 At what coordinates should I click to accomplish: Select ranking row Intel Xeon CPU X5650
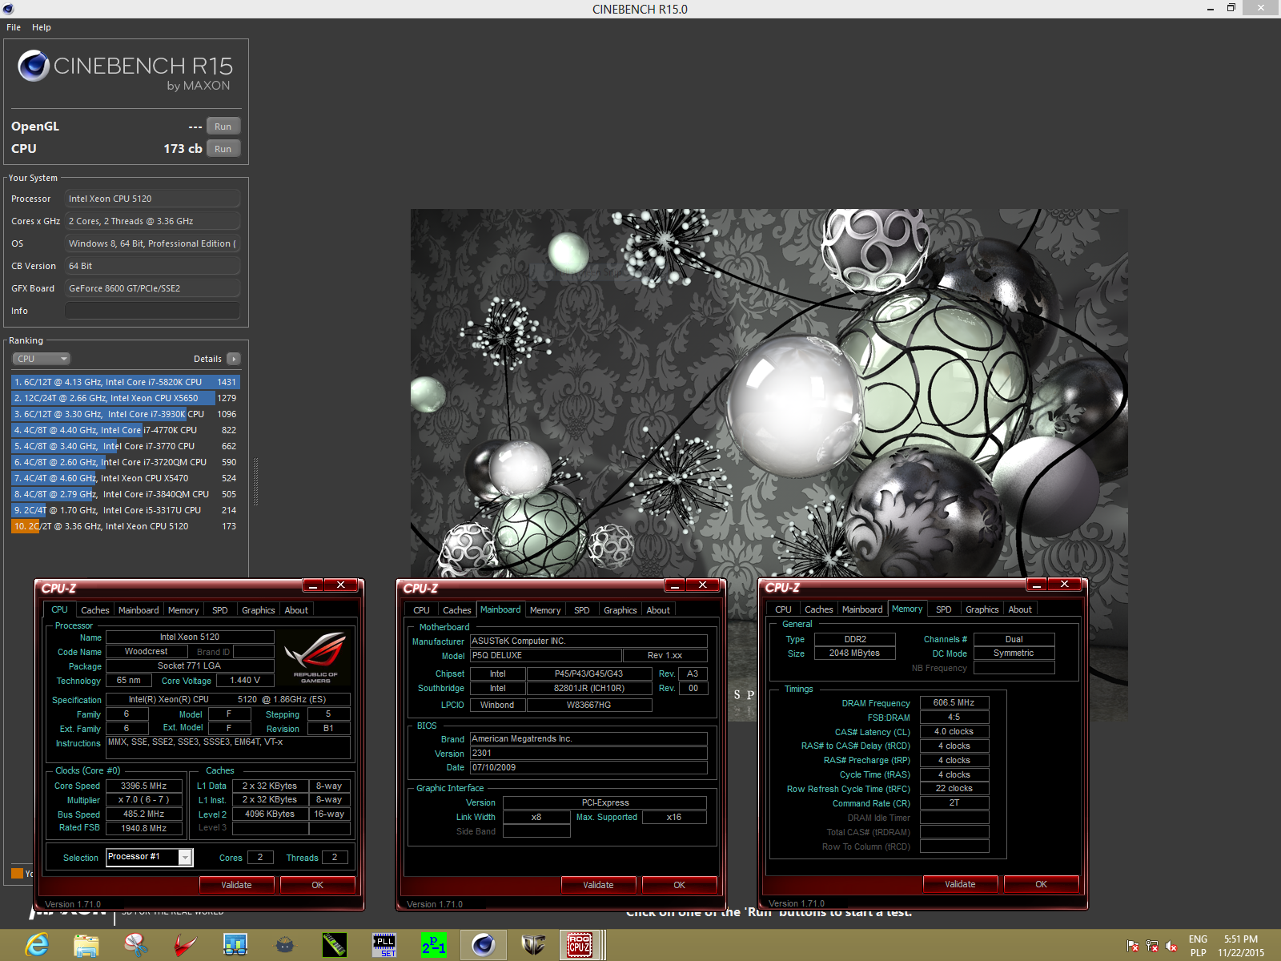point(126,398)
